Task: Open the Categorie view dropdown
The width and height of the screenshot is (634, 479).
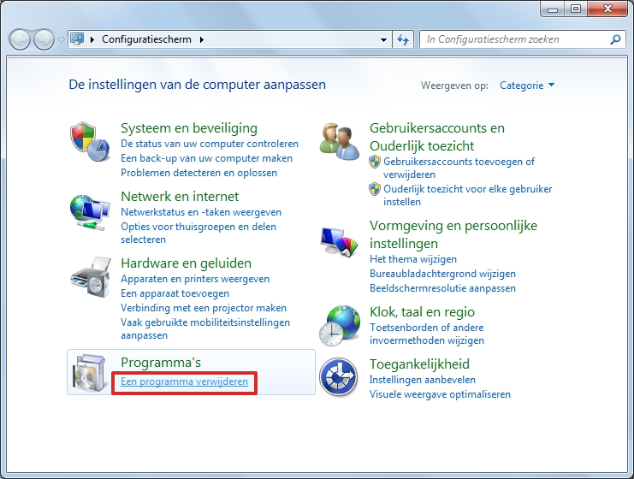Action: point(527,86)
